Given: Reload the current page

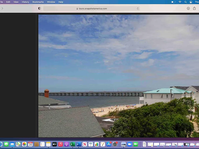Looking at the screenshot, I should tap(138, 9).
